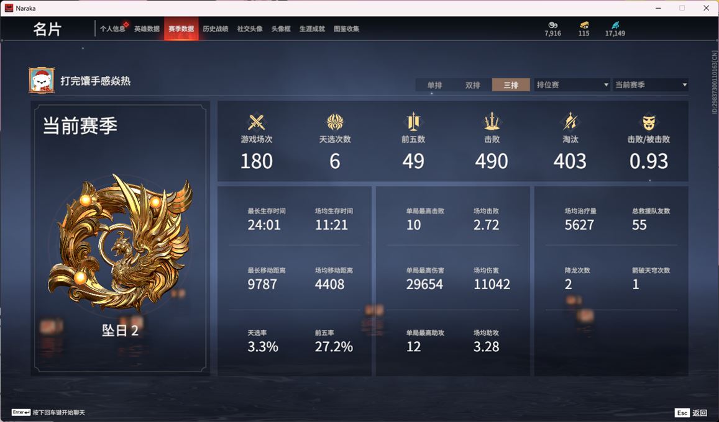Image resolution: width=719 pixels, height=422 pixels.
Task: Select the 三排 trio mode toggle
Action: click(511, 84)
